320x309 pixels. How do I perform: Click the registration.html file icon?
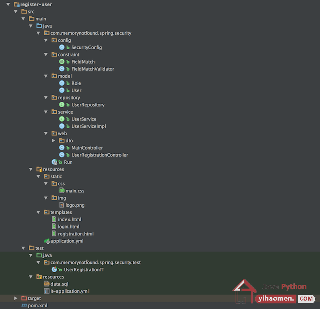click(54, 234)
